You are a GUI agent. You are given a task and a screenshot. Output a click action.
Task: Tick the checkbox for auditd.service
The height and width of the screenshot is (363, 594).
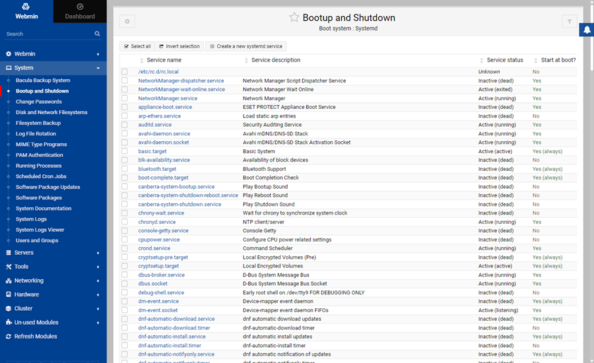[124, 125]
